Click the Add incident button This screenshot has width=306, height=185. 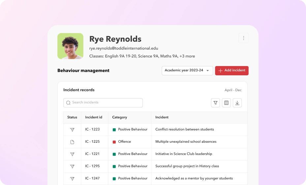click(232, 70)
